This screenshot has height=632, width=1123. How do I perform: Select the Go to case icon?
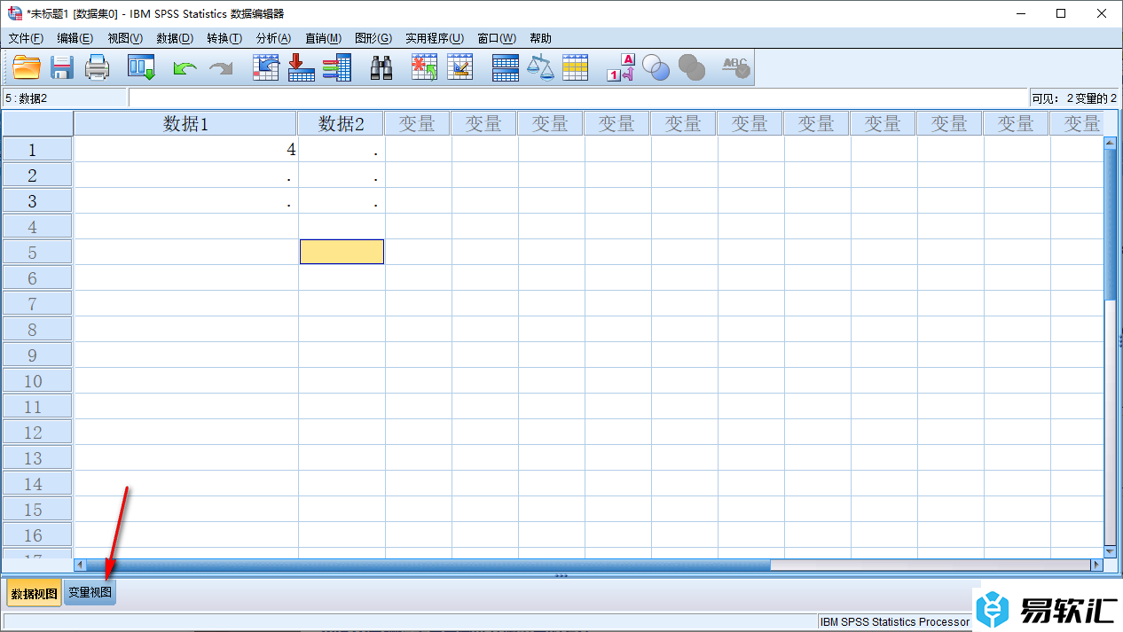266,67
